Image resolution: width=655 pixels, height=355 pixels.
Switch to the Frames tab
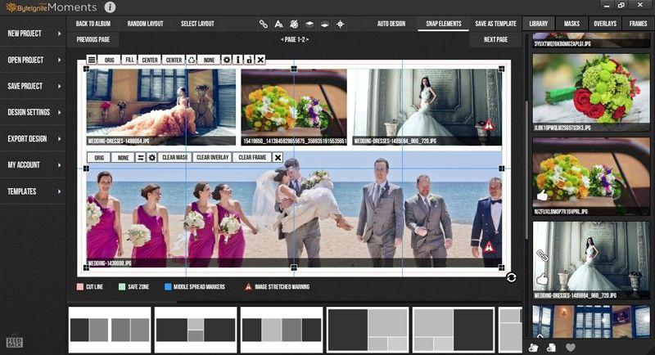[x=638, y=24]
